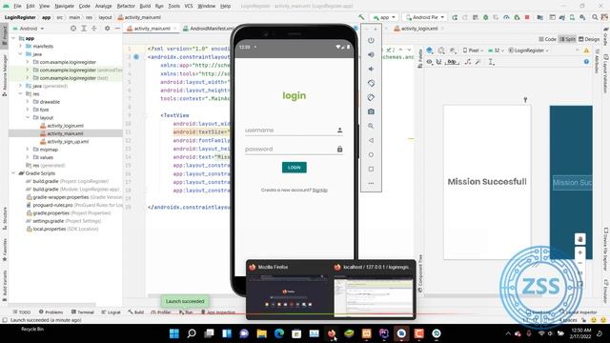Image resolution: width=610 pixels, height=343 pixels.
Task: Open the app run configuration dropdown
Action: pyautogui.click(x=383, y=17)
